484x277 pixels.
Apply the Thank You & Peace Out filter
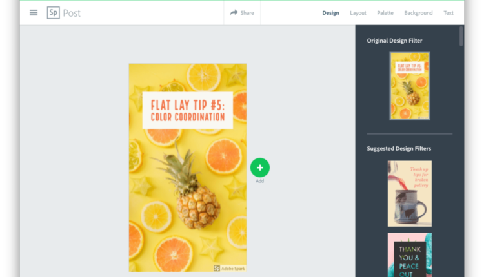[x=410, y=255]
